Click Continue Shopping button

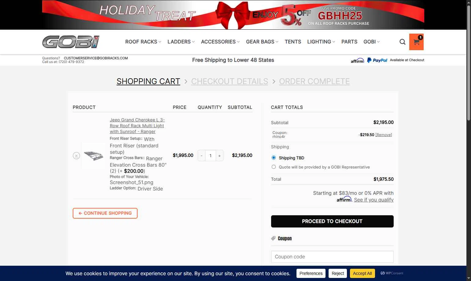[x=105, y=213]
